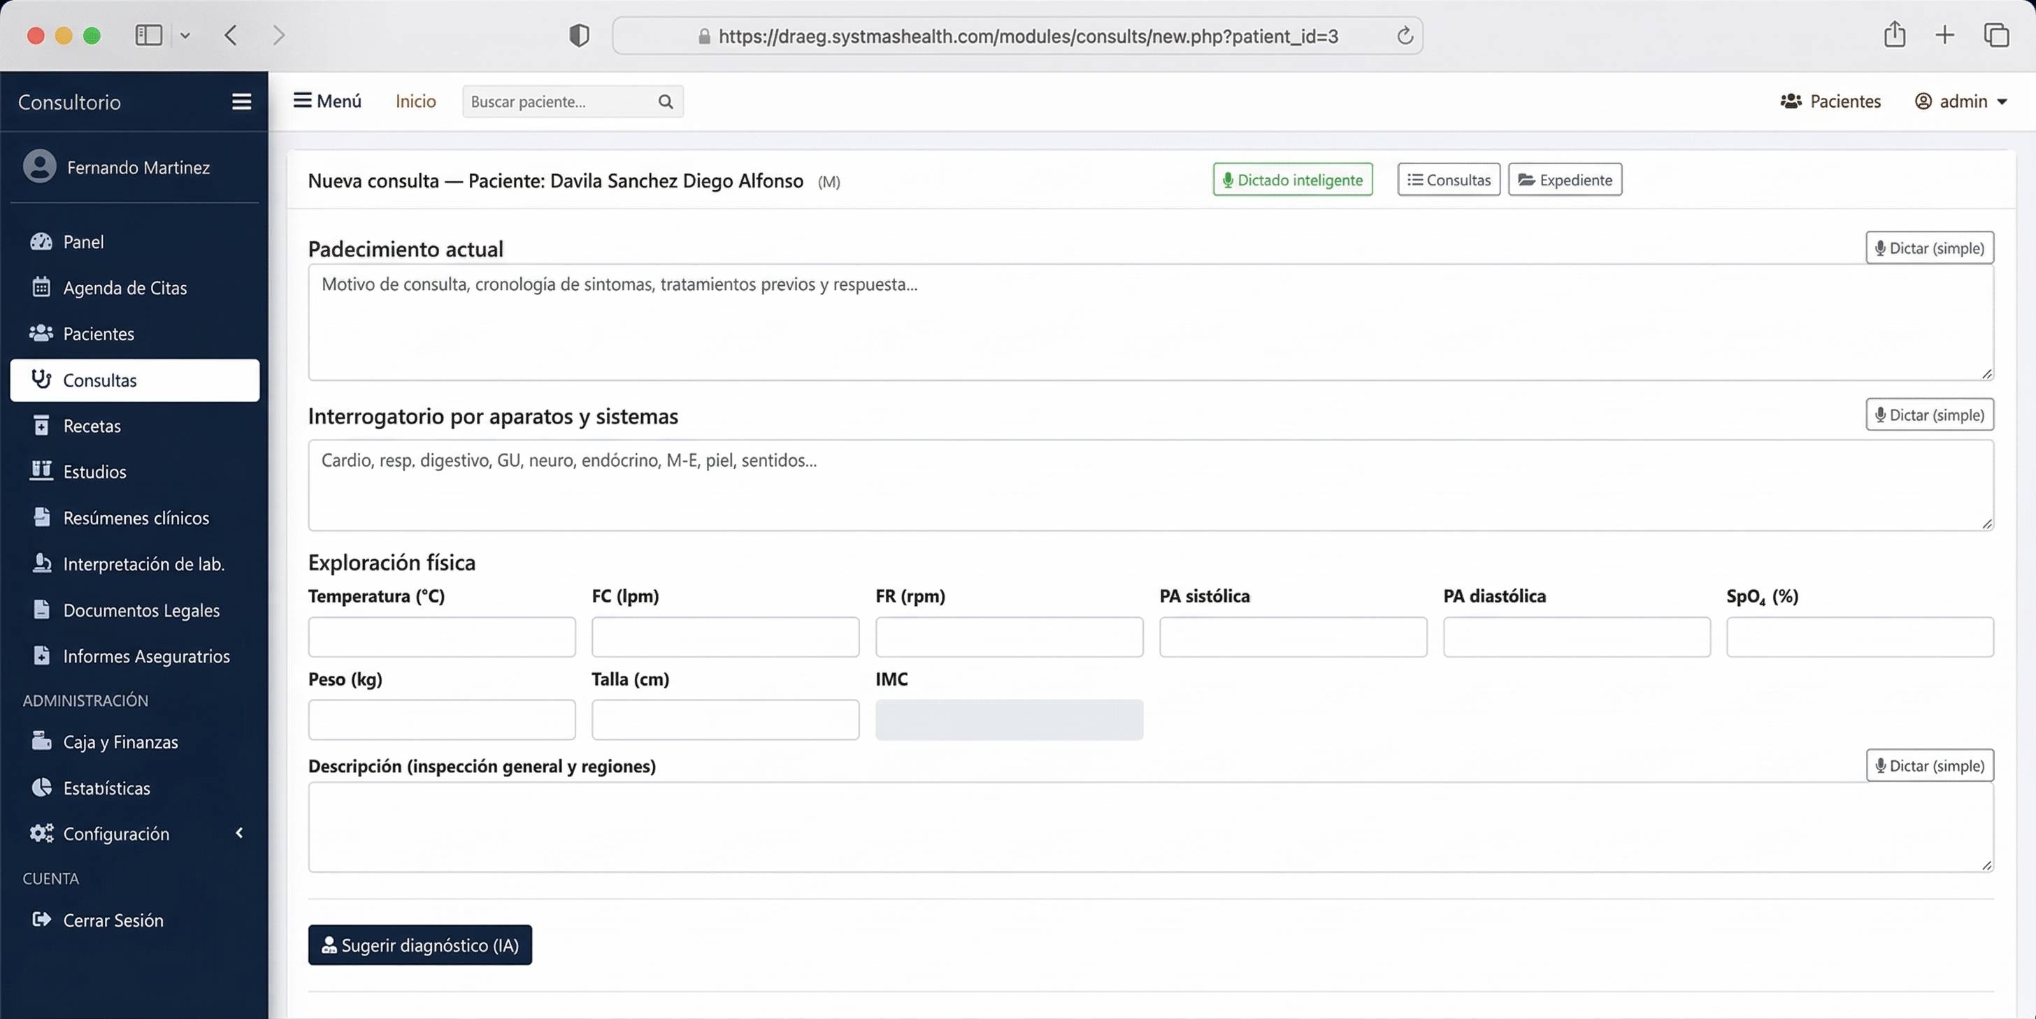Open Estadísticas from the sidebar
The height and width of the screenshot is (1019, 2036).
tap(106, 788)
